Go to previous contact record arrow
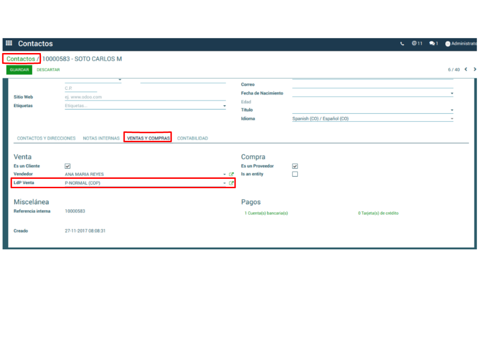This screenshot has height=360, width=481. tap(466, 69)
